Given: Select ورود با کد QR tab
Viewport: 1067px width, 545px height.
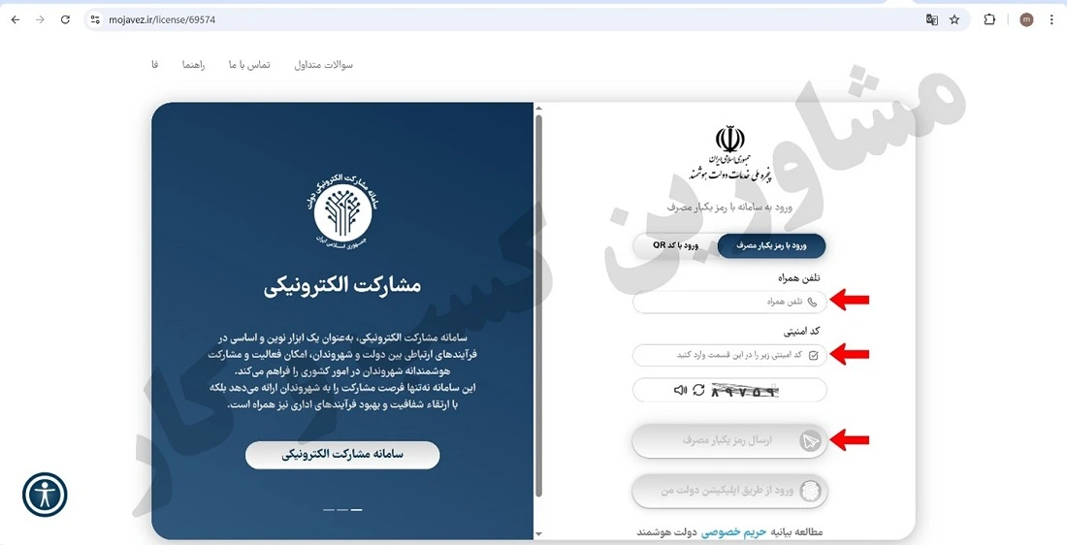Looking at the screenshot, I should (x=676, y=246).
